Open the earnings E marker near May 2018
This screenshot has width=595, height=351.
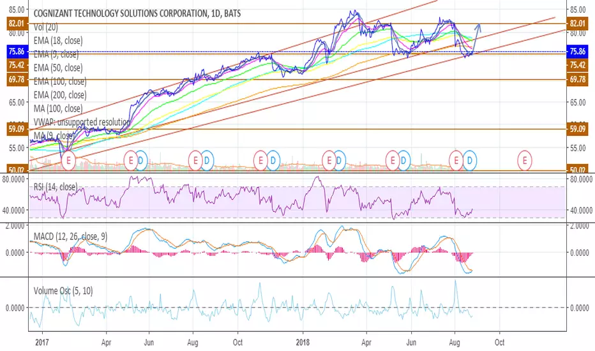pos(393,161)
